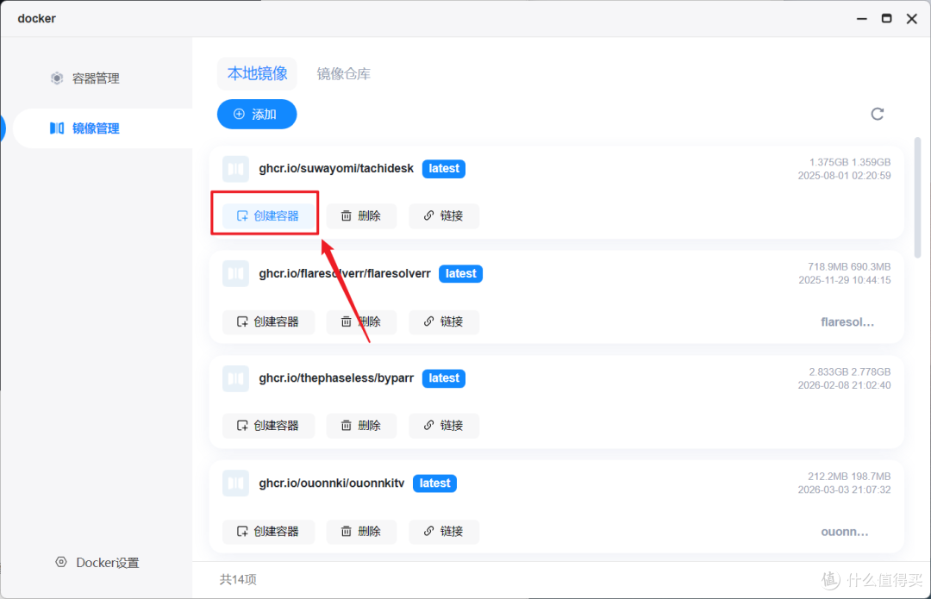Click the 718.9MB 690.3MB size text
The image size is (931, 599).
(849, 266)
